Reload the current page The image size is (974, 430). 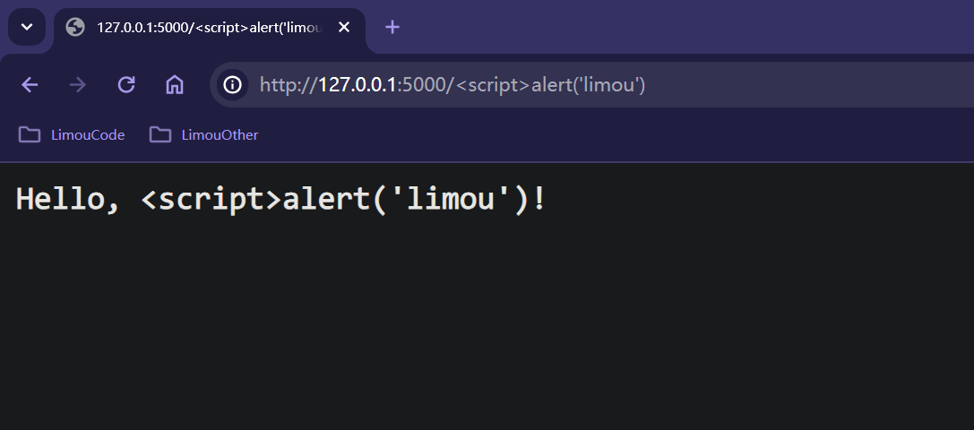(x=126, y=85)
